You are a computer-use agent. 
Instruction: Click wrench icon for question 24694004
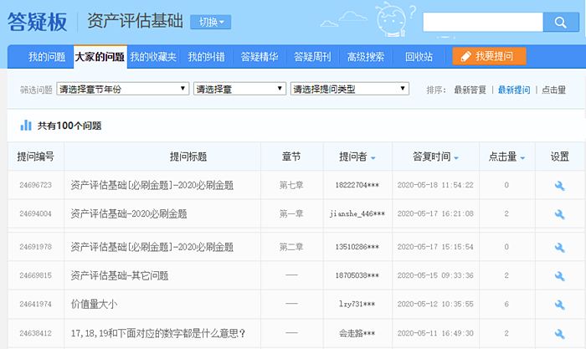coord(560,214)
